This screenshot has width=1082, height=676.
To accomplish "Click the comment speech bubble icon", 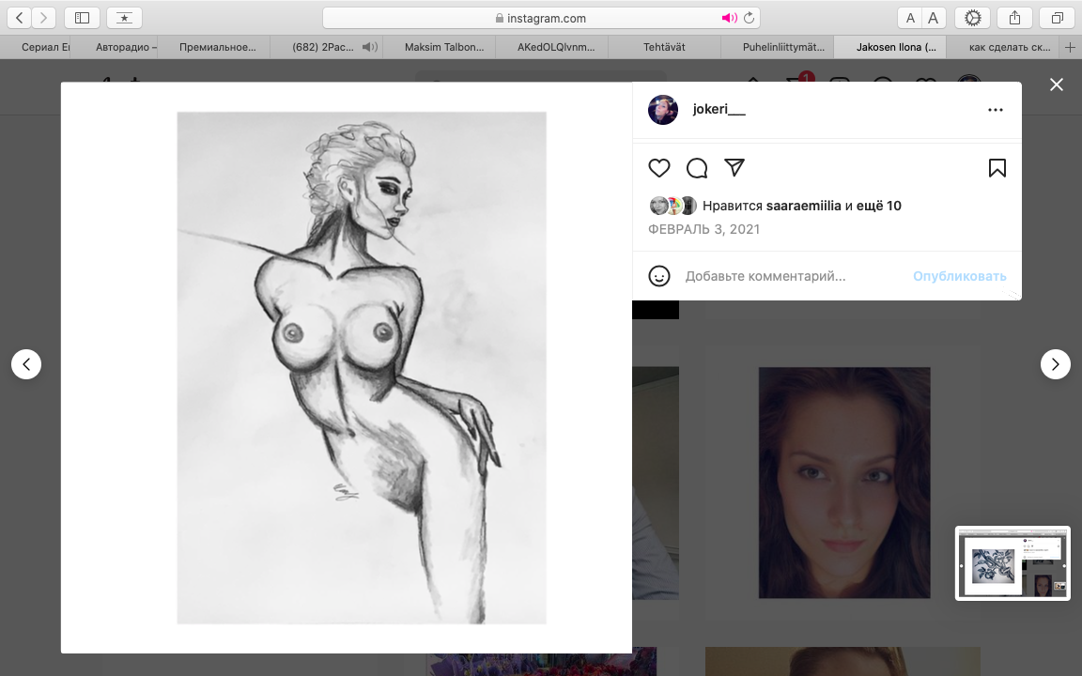I will tap(697, 168).
